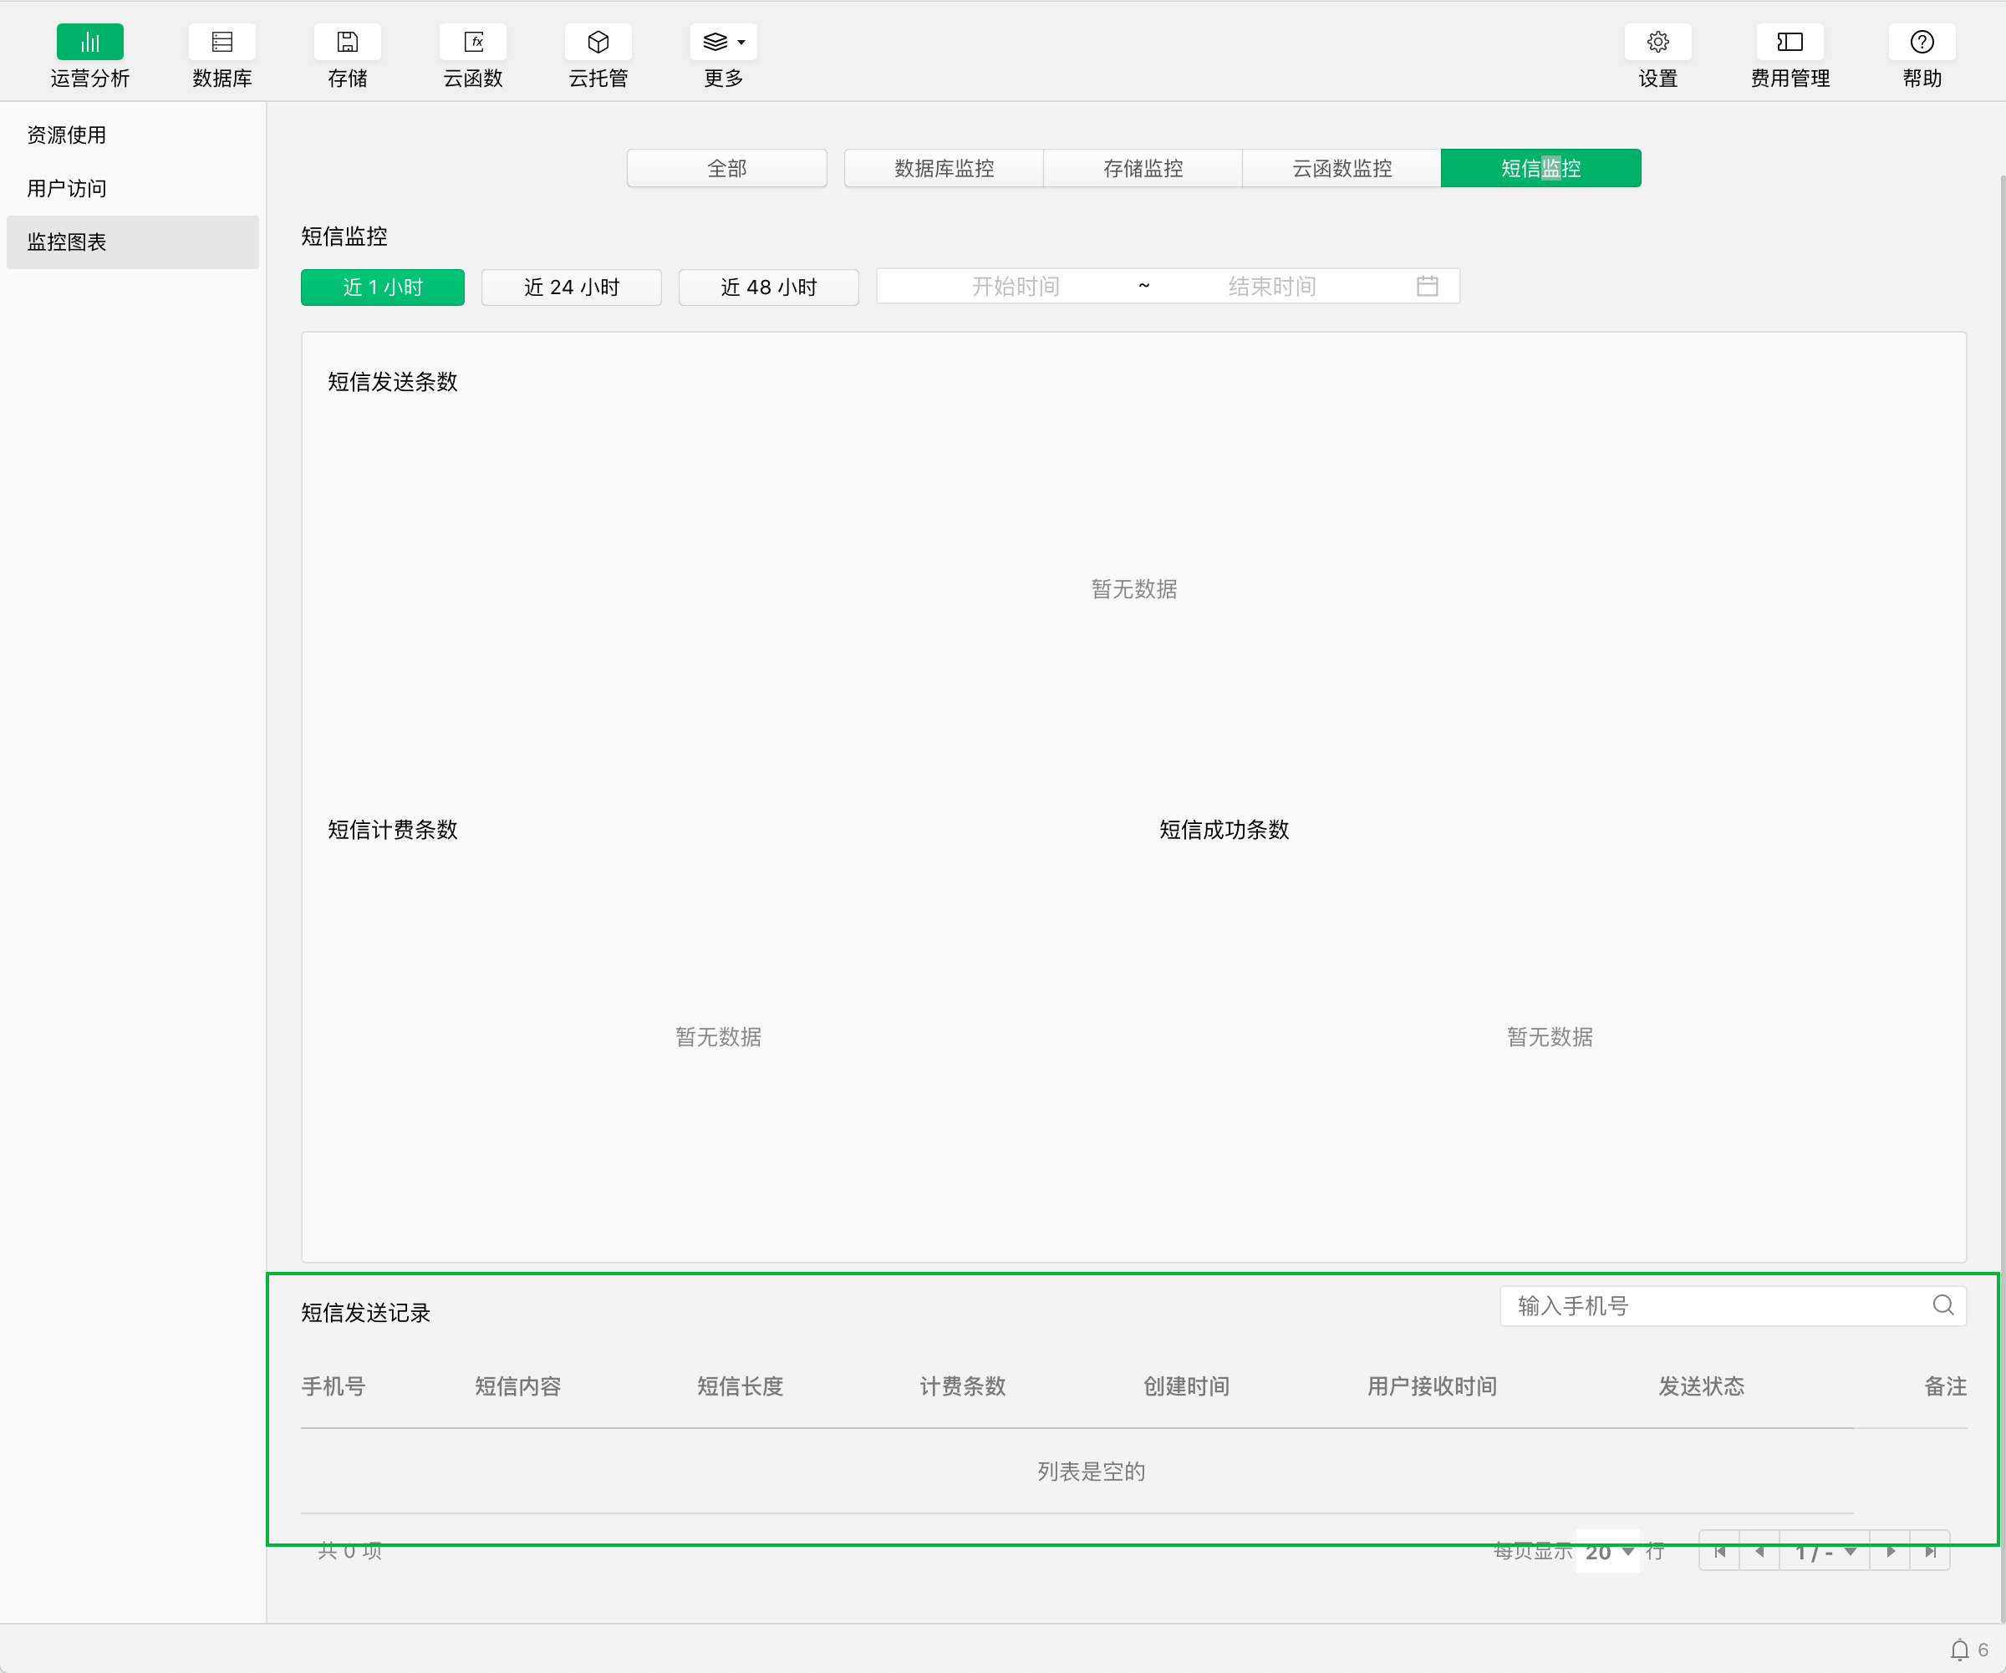The image size is (2006, 1673).
Task: Open the 数据库 database icon
Action: click(221, 42)
